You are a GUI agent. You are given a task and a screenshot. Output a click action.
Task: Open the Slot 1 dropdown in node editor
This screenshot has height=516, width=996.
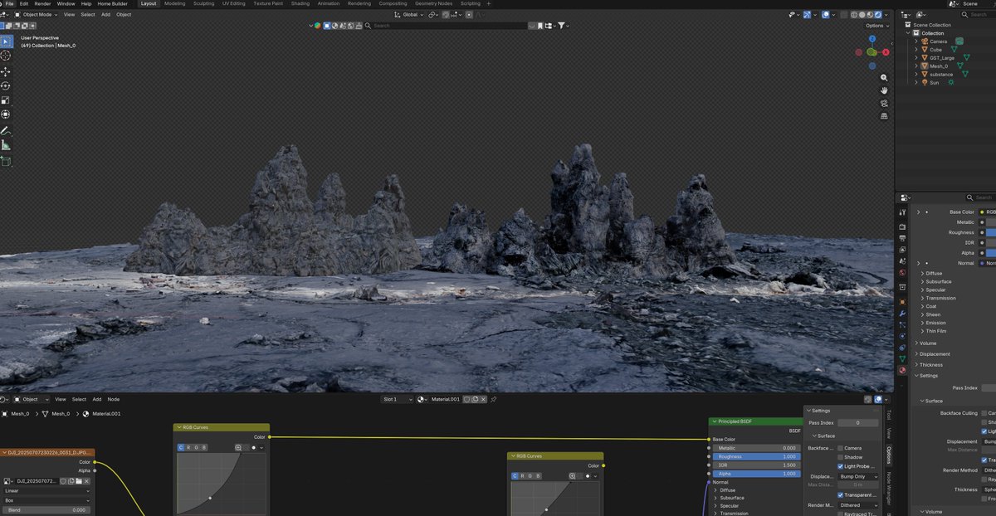397,399
